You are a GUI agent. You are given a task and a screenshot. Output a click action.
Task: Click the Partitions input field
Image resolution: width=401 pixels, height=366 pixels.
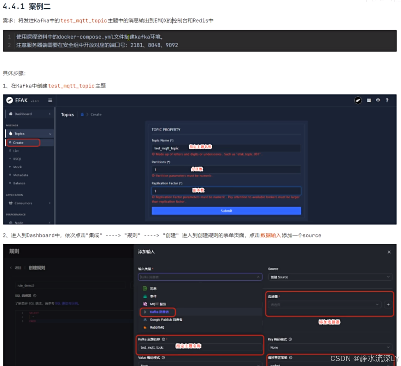[226, 169]
